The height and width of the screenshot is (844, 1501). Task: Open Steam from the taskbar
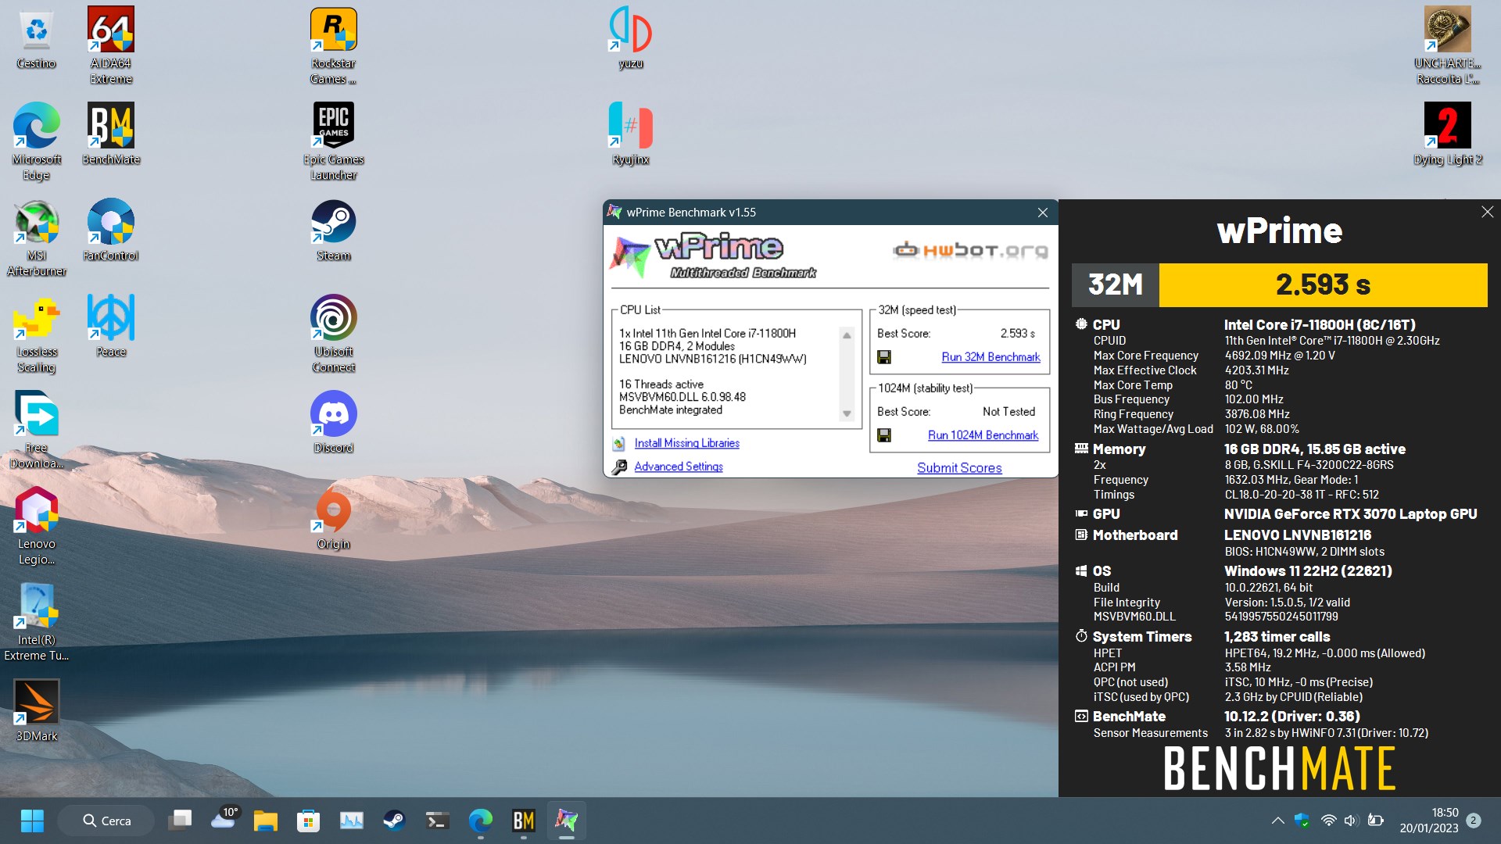coord(394,821)
